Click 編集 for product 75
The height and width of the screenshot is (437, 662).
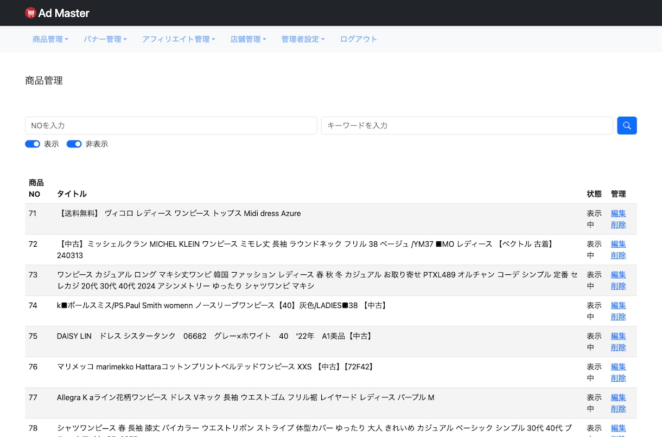tap(619, 336)
